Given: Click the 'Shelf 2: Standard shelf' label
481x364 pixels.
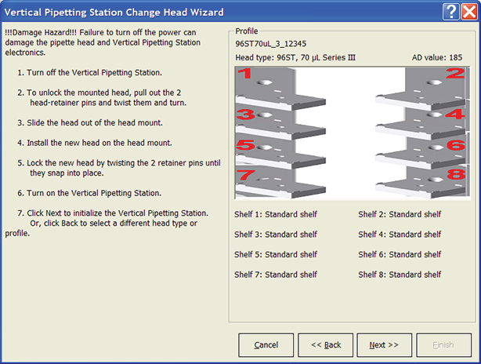Looking at the screenshot, I should (400, 214).
